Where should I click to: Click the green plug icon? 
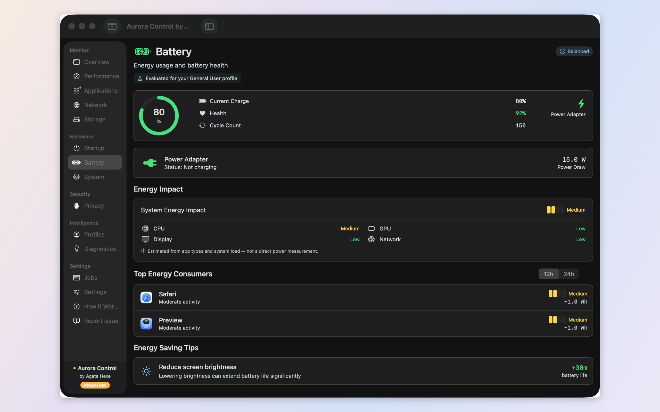point(150,163)
